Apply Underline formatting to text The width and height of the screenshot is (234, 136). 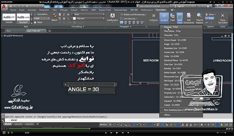tap(60, 18)
